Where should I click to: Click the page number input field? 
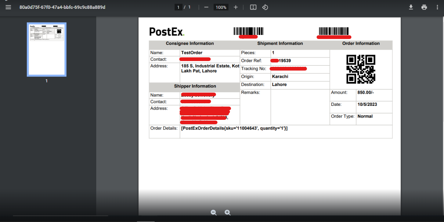pos(178,7)
